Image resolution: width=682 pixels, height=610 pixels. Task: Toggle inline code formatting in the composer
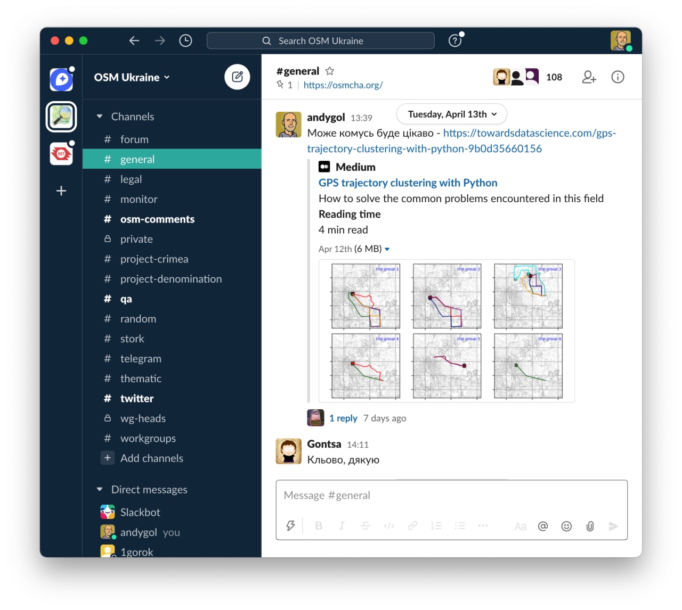(x=389, y=526)
